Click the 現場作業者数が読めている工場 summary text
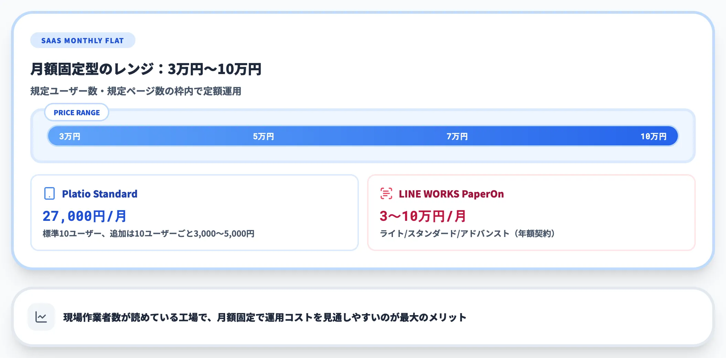Image resolution: width=726 pixels, height=358 pixels. point(265,317)
